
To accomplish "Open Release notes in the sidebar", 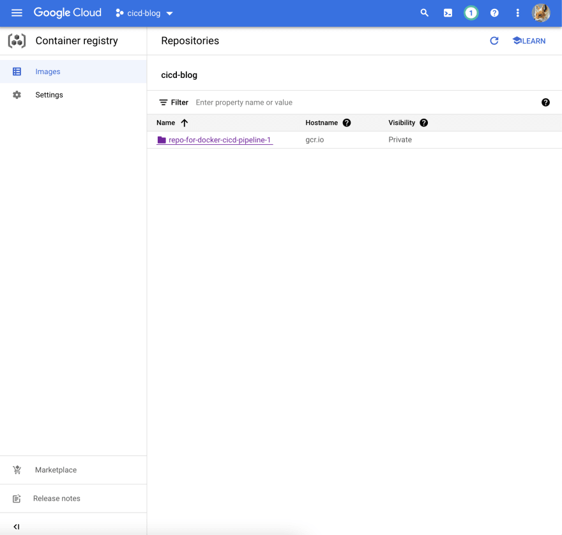I will point(73,499).
